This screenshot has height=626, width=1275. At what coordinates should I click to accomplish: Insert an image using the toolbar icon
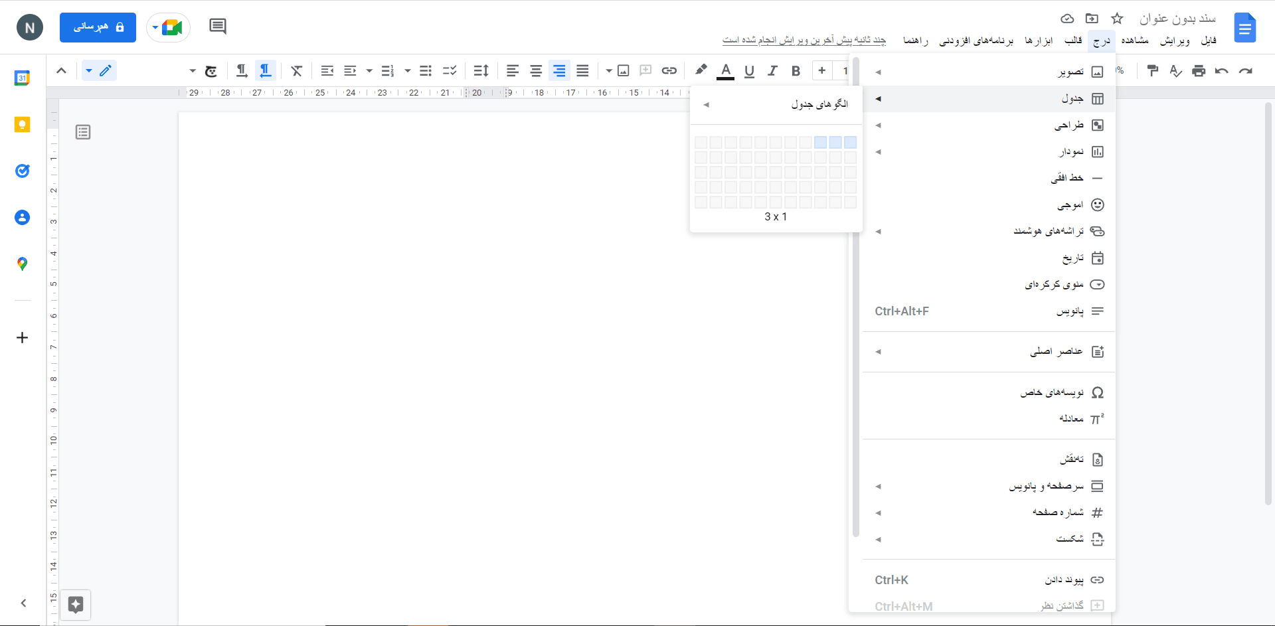(x=623, y=70)
